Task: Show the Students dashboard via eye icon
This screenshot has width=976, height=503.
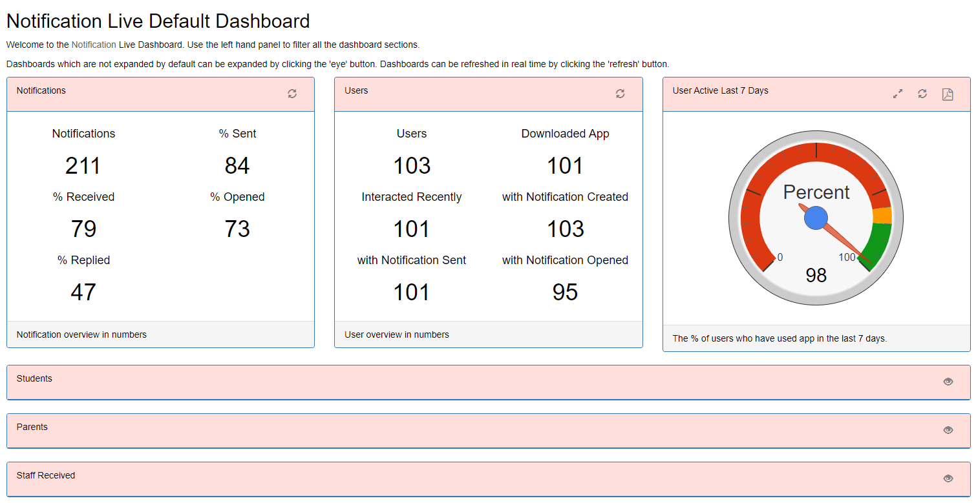Action: [948, 382]
